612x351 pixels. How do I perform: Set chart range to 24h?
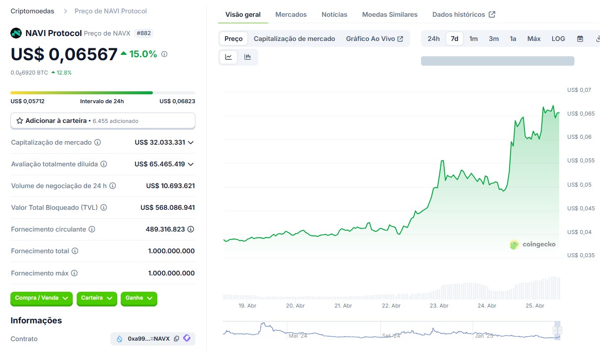tap(433, 39)
